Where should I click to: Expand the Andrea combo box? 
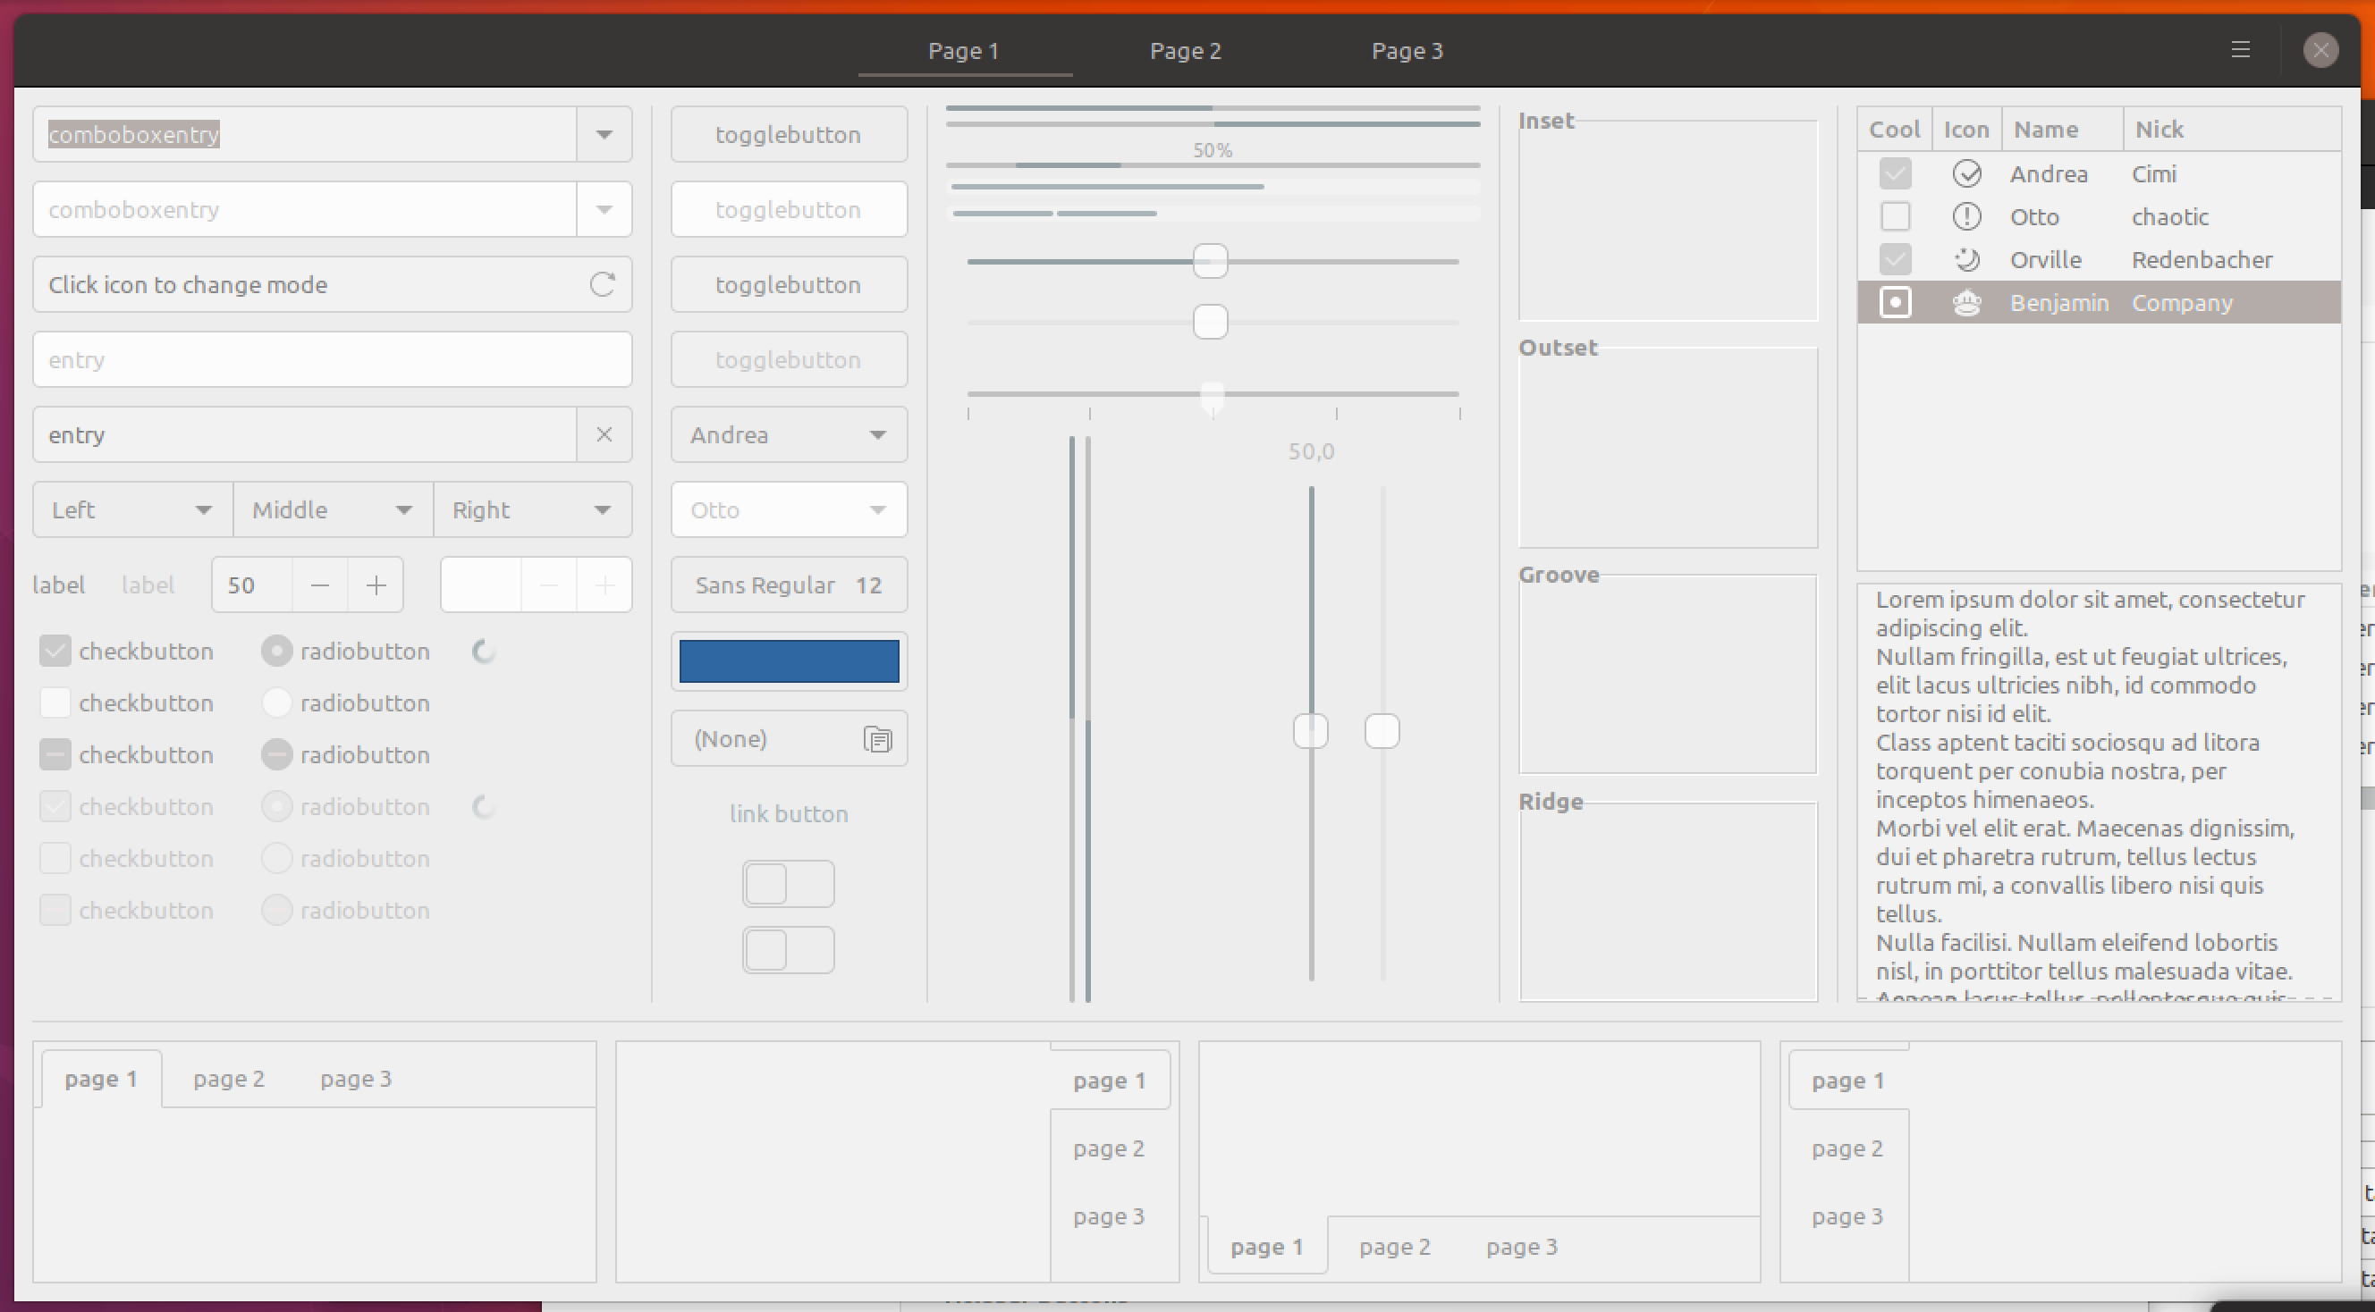point(789,435)
